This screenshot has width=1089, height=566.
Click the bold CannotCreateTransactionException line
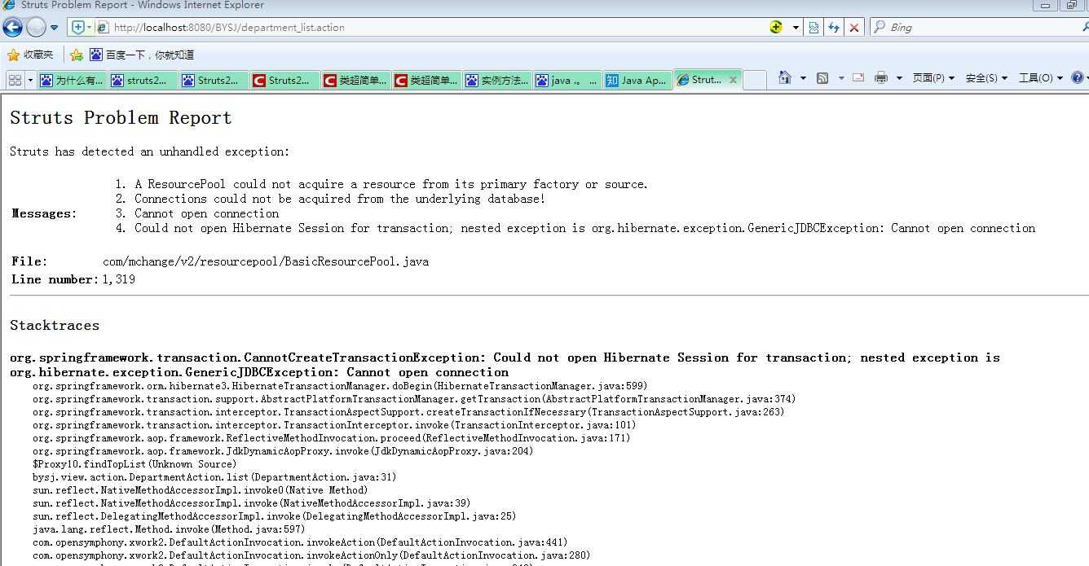505,365
